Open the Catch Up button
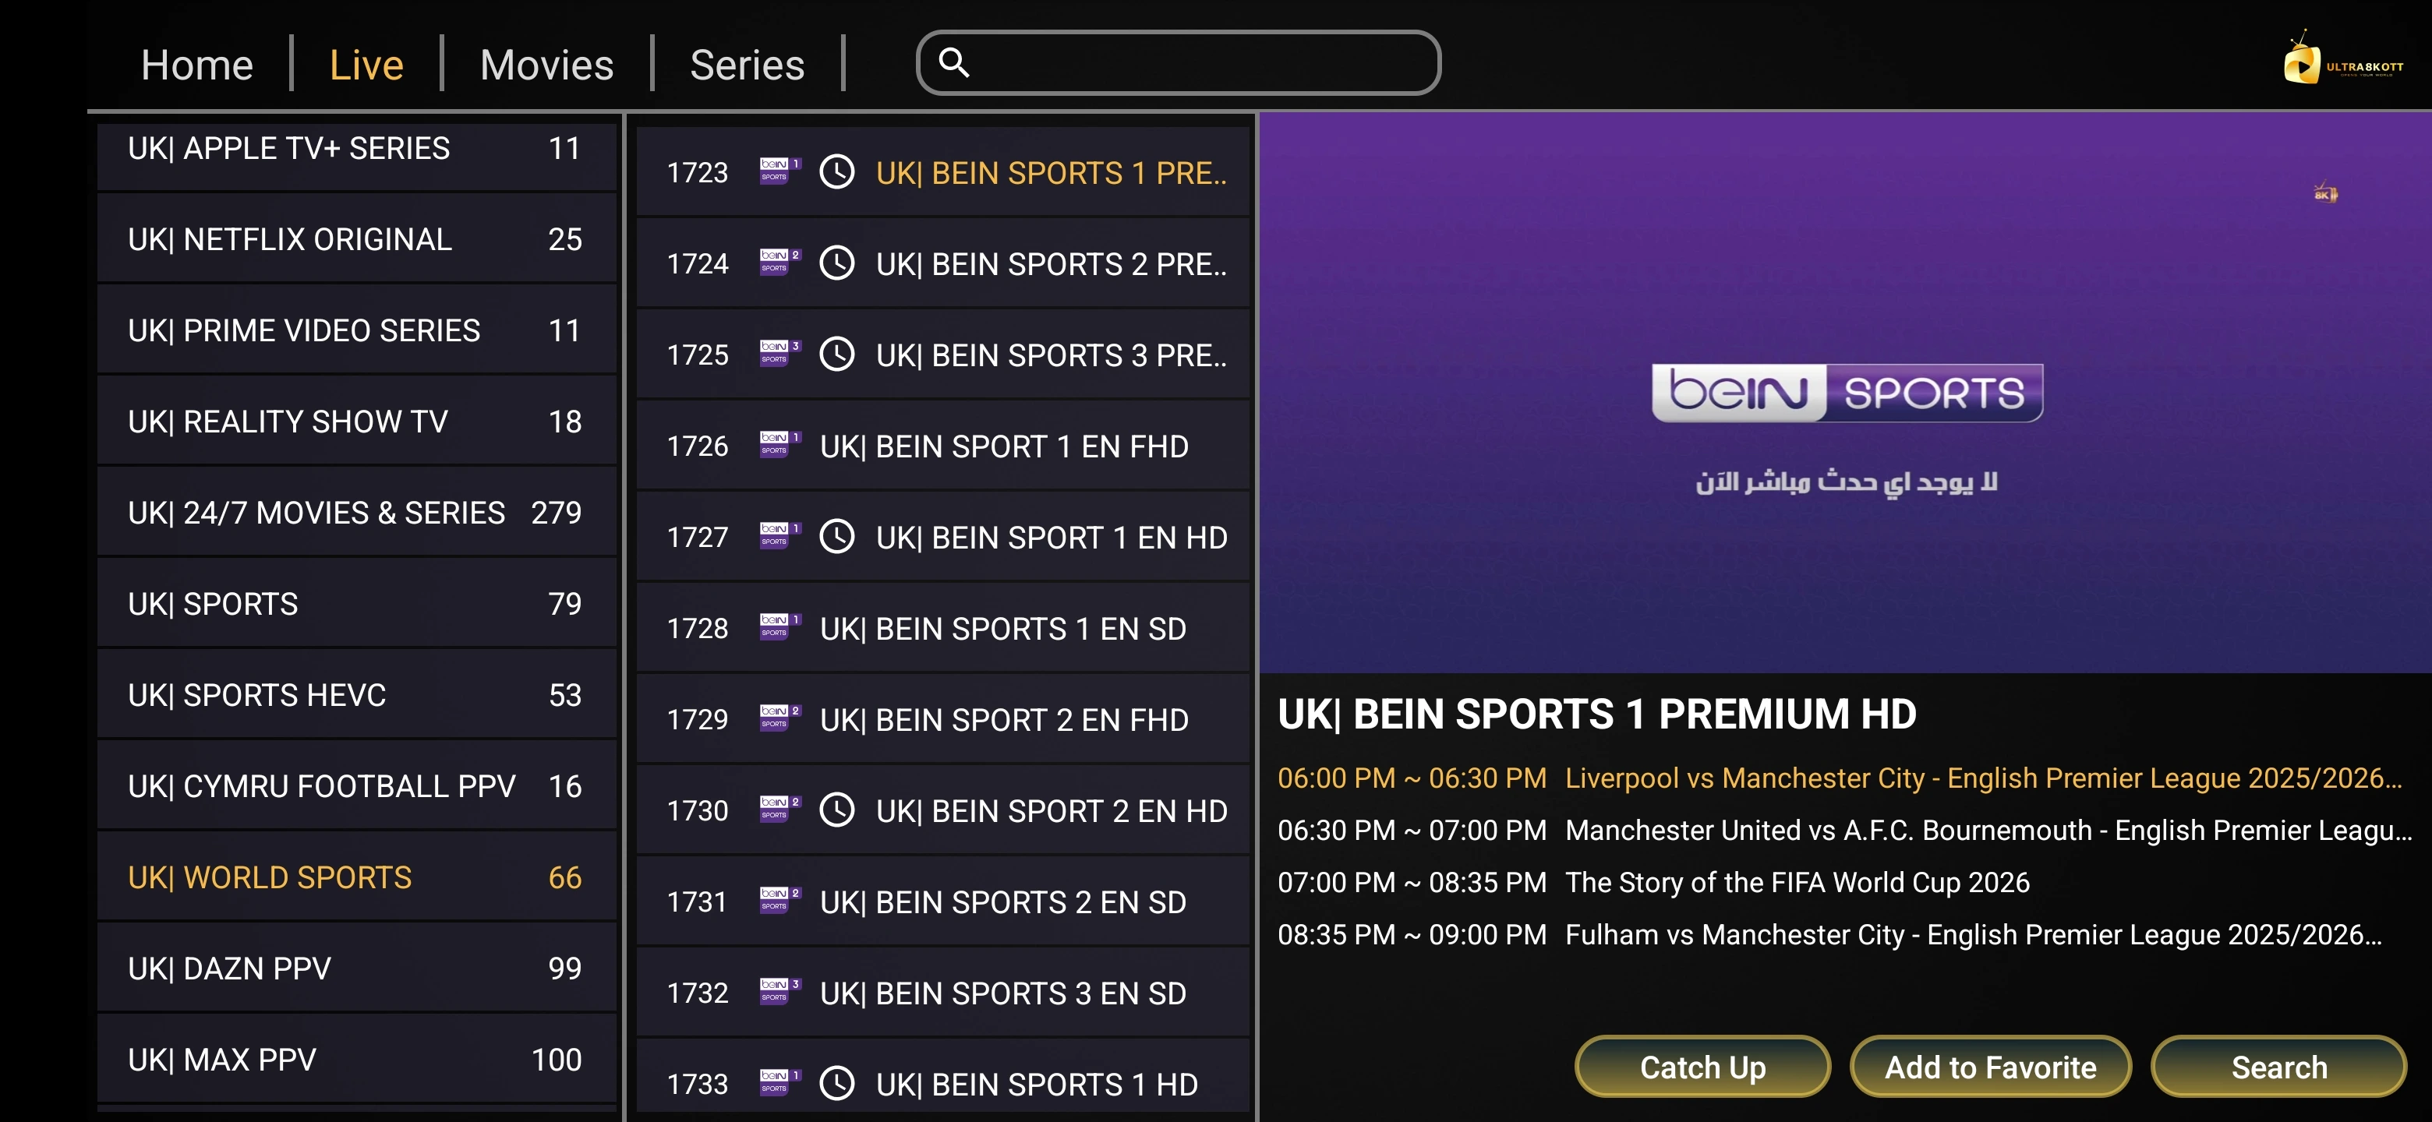2432x1122 pixels. (1702, 1067)
